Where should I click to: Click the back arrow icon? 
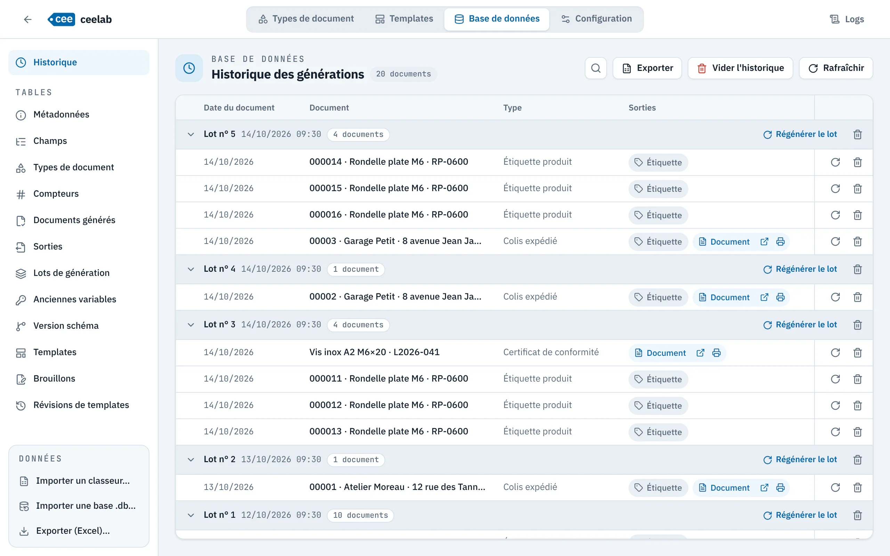coord(27,19)
